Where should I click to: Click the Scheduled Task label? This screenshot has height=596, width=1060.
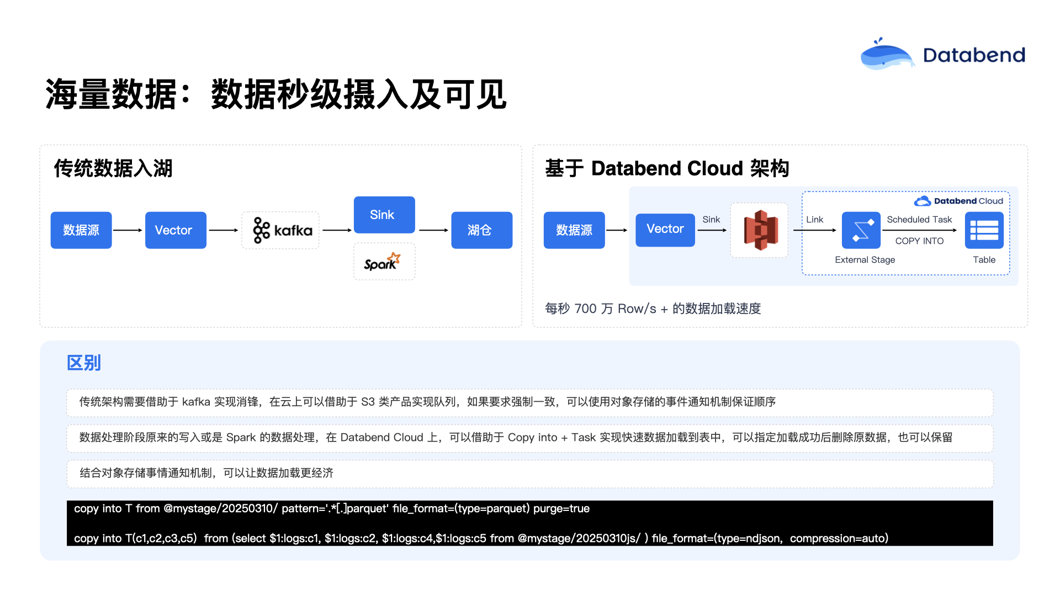[x=919, y=220]
